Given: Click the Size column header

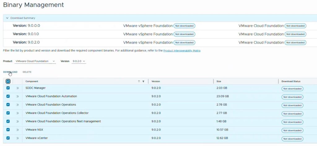Looking at the screenshot, I should pos(219,82).
